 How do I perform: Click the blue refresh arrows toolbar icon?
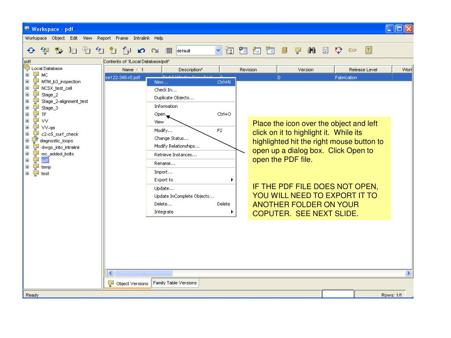[x=31, y=51]
